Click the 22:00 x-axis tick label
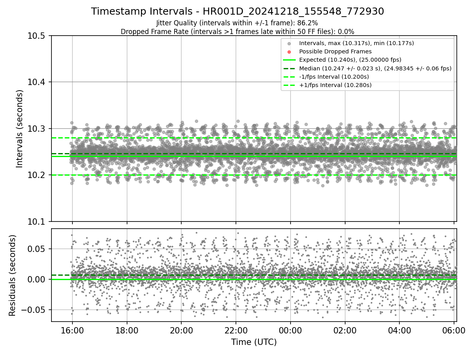475x356 pixels. (x=236, y=330)
